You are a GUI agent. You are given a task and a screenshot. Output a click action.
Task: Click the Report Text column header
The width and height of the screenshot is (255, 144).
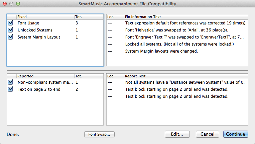pos(186,76)
